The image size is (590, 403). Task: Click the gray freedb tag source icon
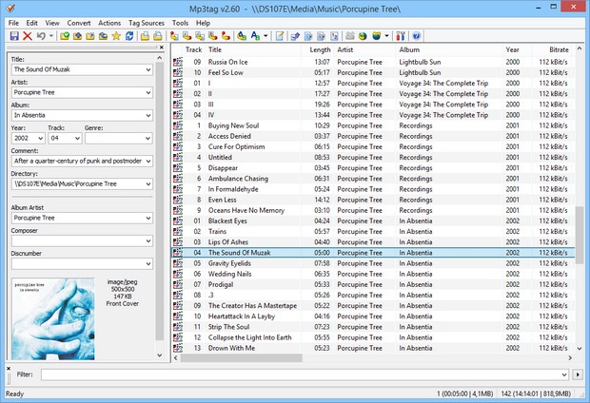click(350, 36)
